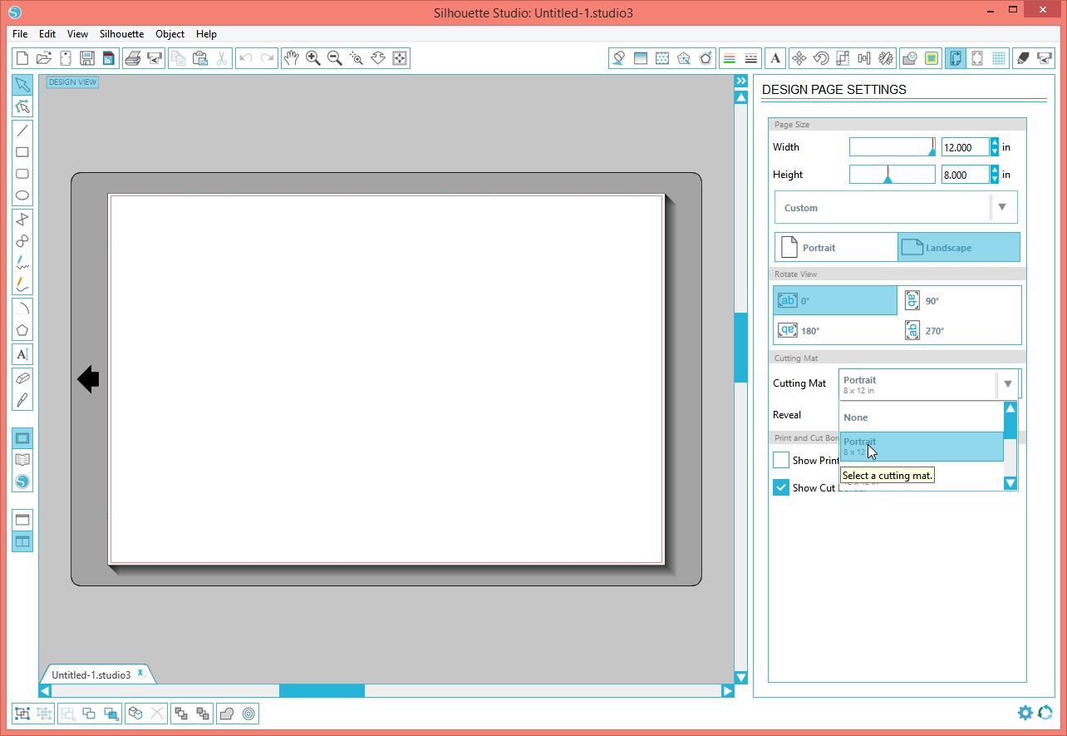Uncheck the Show Cut Border checkbox
1067x736 pixels.
tap(781, 488)
